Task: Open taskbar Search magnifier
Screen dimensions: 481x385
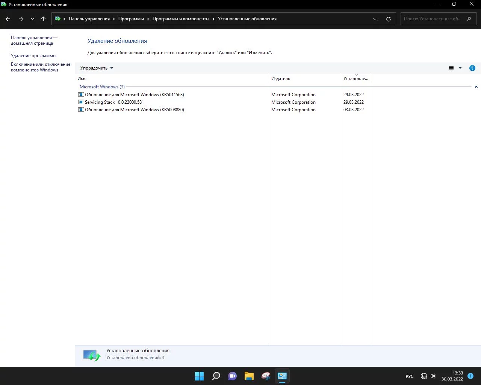Action: 216,376
